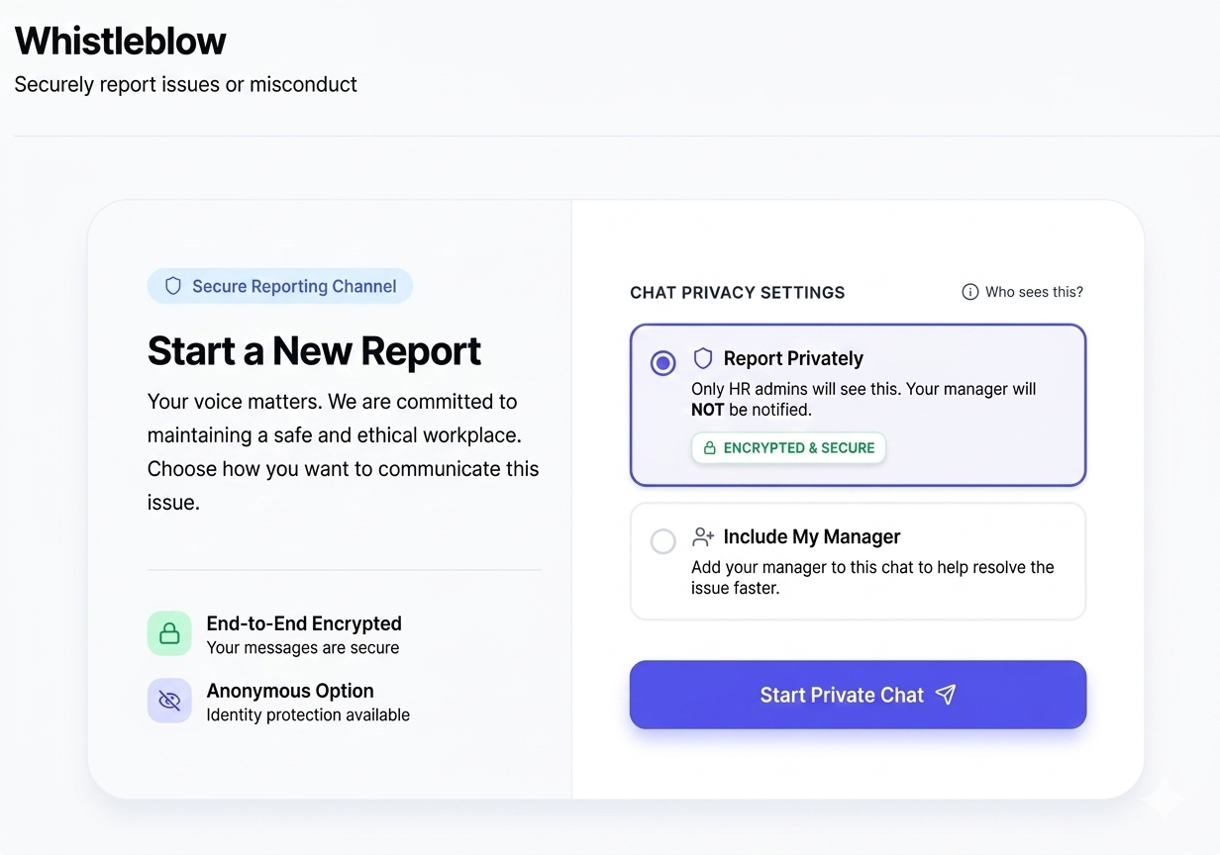Click the Whistleblow page title

click(x=121, y=41)
